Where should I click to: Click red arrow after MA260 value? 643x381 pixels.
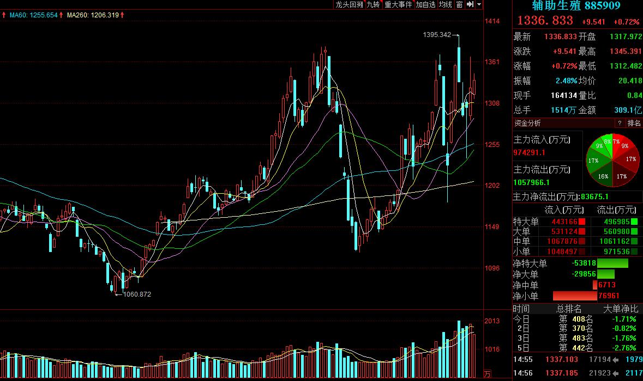[122, 15]
